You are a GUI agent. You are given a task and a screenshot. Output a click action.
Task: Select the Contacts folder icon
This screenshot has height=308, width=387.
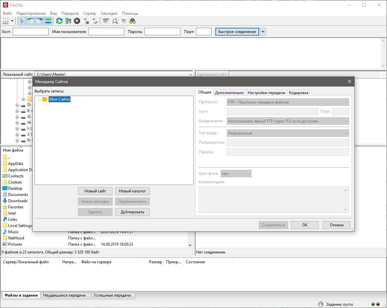pyautogui.click(x=5, y=176)
